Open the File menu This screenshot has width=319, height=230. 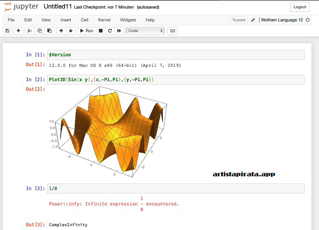(11, 20)
